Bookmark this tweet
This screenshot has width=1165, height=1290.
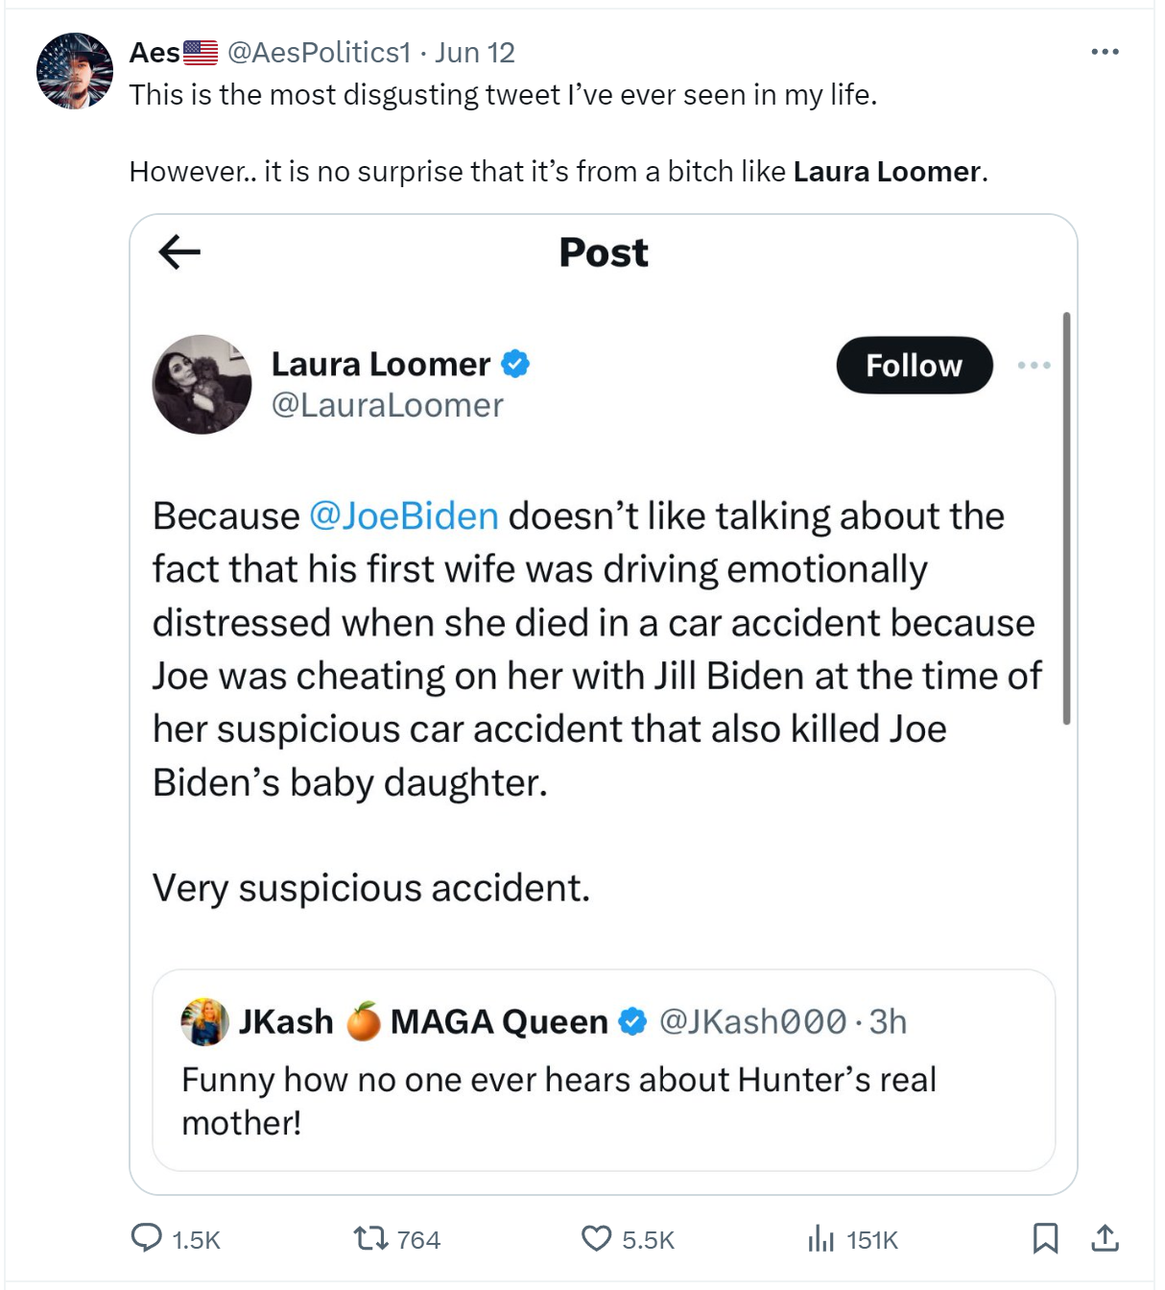click(1045, 1238)
